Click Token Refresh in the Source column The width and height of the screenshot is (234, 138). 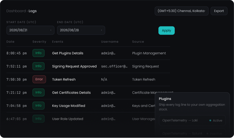point(144,79)
